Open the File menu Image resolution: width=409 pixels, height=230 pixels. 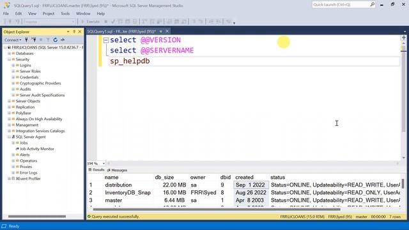pos(6,13)
